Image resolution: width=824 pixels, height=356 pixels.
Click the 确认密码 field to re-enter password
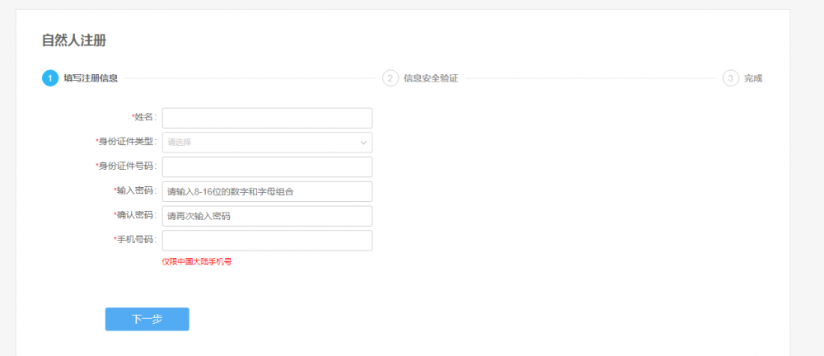[x=267, y=216]
